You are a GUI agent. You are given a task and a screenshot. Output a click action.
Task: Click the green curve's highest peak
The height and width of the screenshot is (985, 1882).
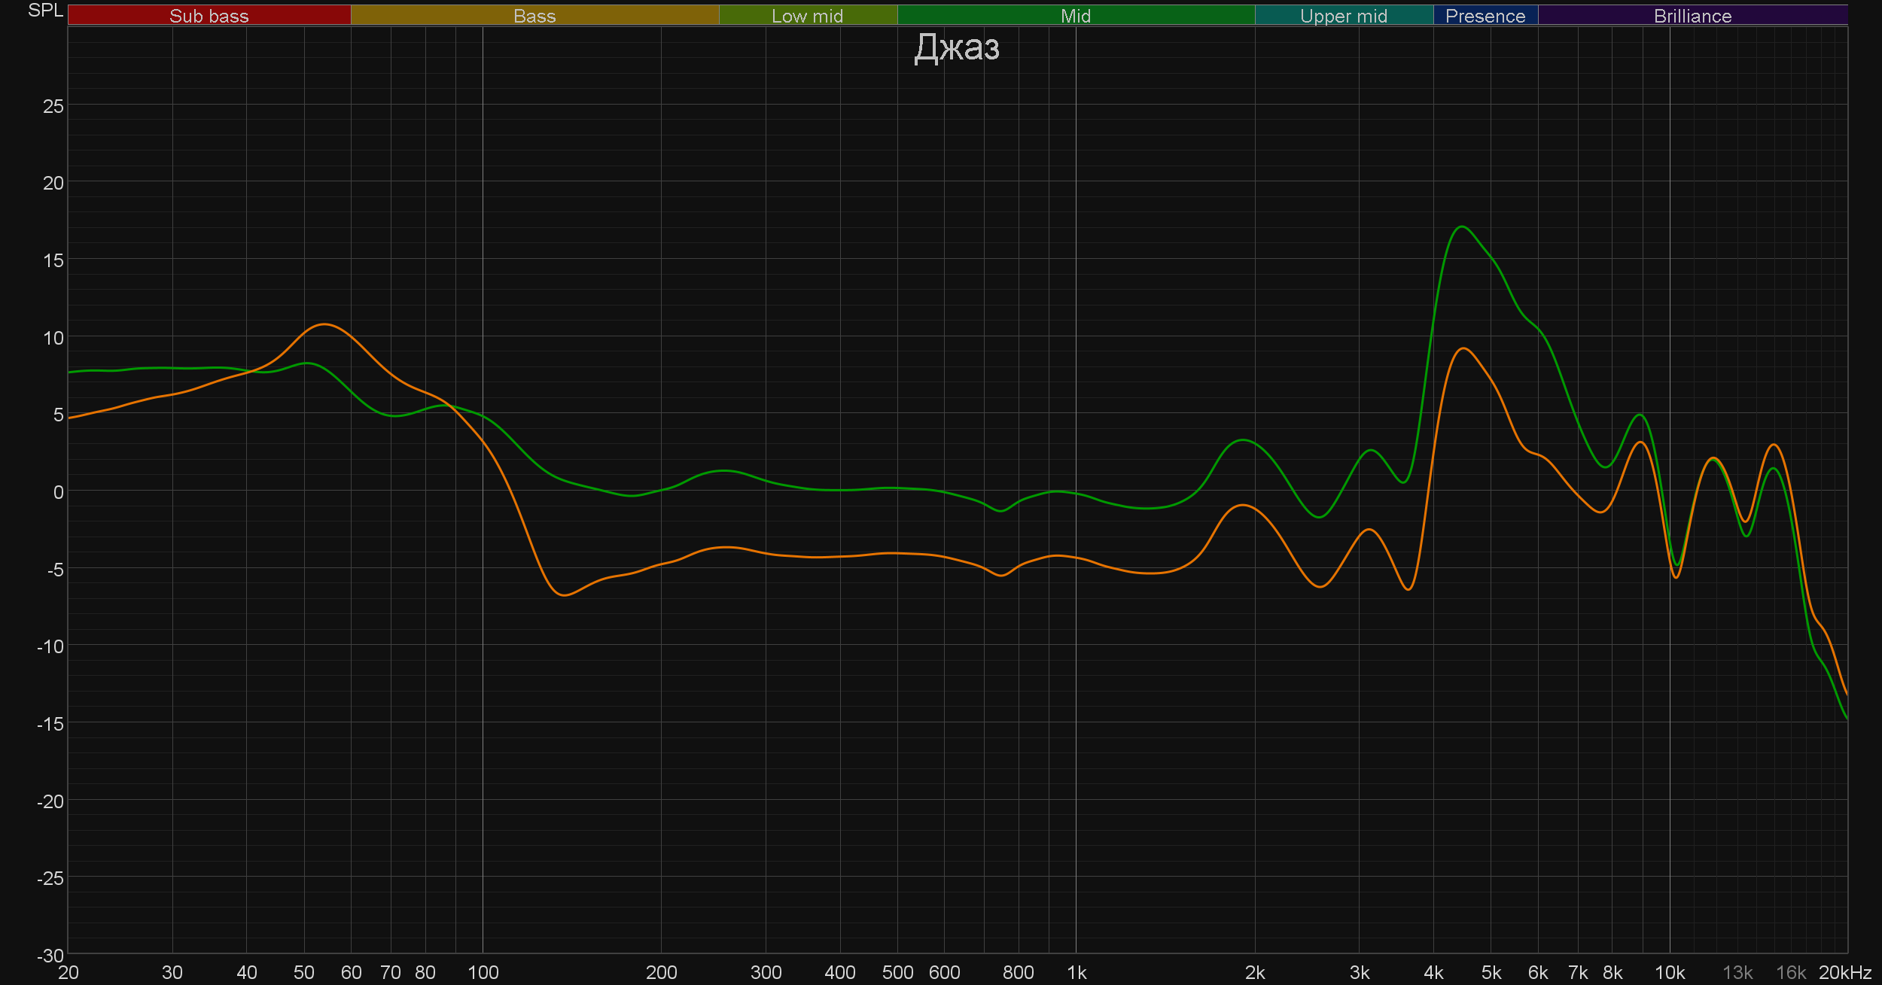tap(1461, 226)
